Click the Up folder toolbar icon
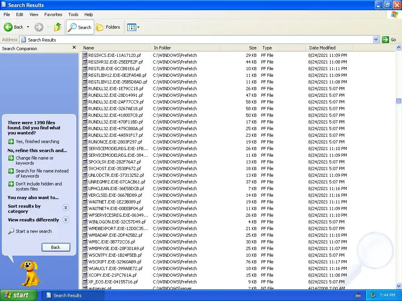 tap(58, 27)
